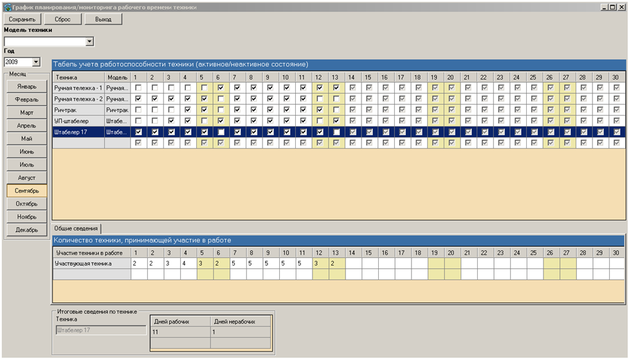The image size is (629, 359).
Task: Select the Май month button
Action: 26,138
